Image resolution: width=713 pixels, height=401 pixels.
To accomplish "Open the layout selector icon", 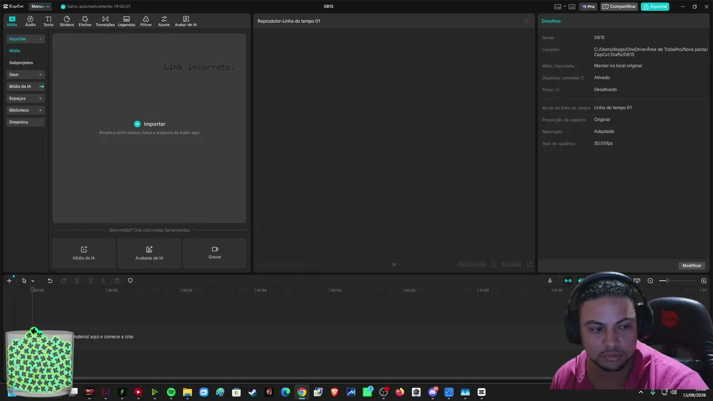I will point(558,7).
